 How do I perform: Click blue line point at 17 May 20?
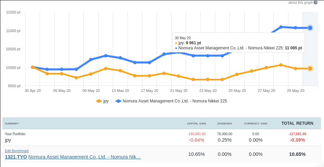coord(149,63)
